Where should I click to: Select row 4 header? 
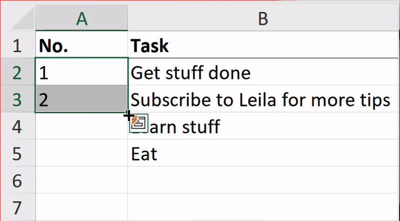(x=17, y=126)
